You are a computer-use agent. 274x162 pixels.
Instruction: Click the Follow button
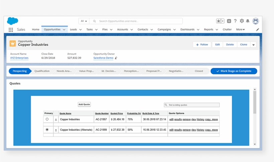click(202, 45)
